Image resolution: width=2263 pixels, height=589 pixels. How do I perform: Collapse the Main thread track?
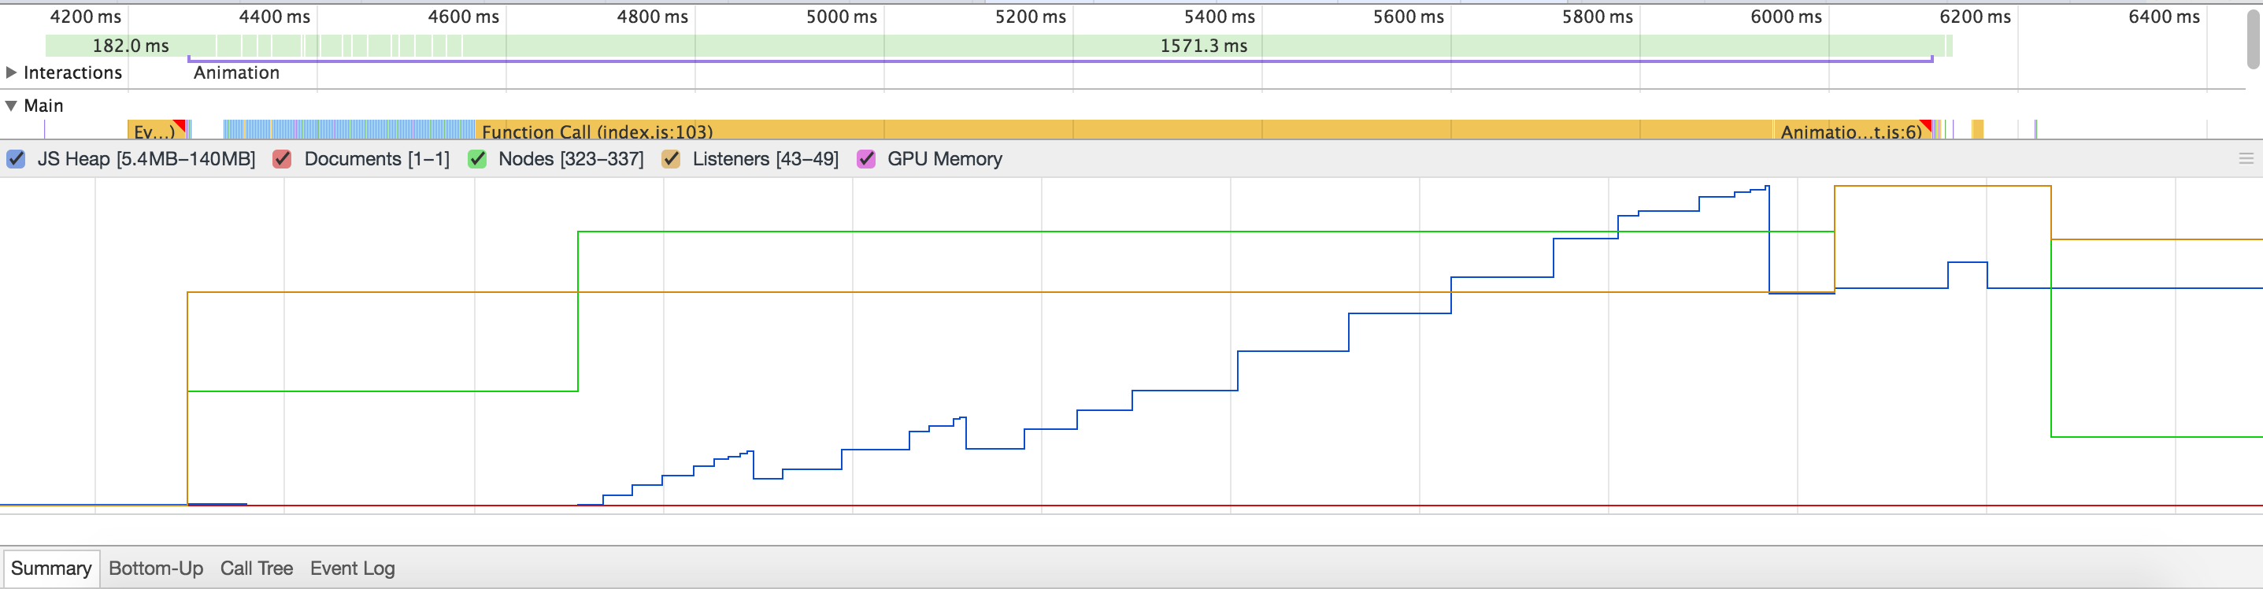click(12, 106)
